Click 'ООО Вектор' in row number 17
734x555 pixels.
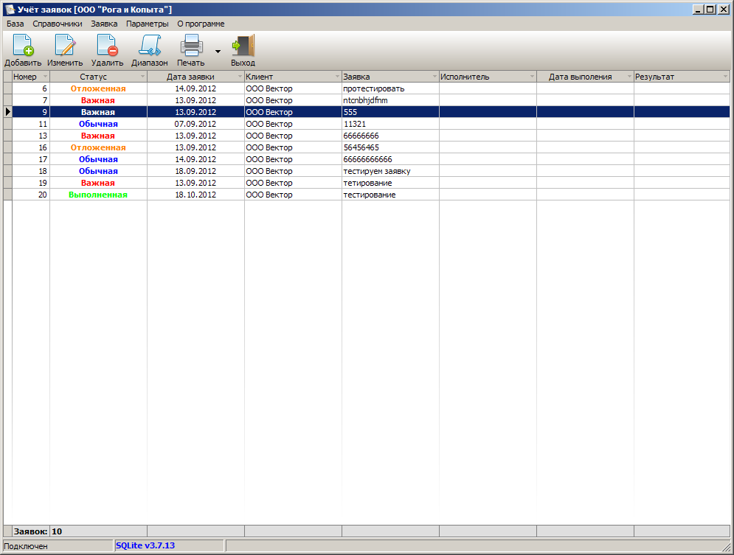pyautogui.click(x=293, y=159)
